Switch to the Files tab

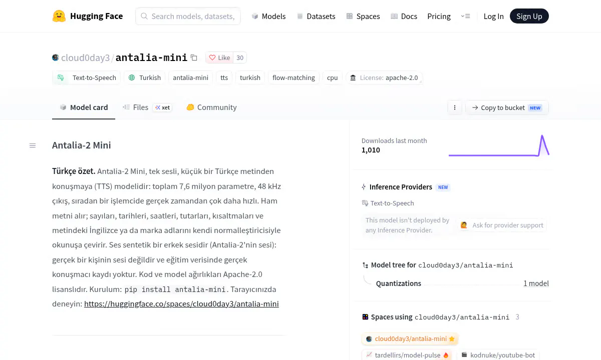(147, 107)
